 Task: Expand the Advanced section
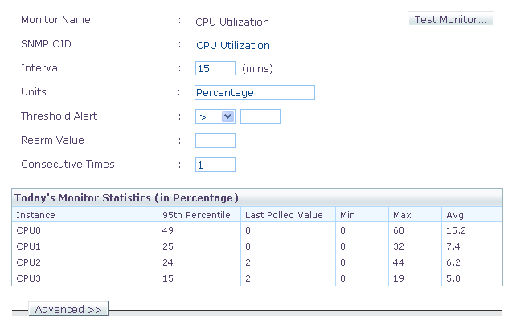pyautogui.click(x=68, y=309)
